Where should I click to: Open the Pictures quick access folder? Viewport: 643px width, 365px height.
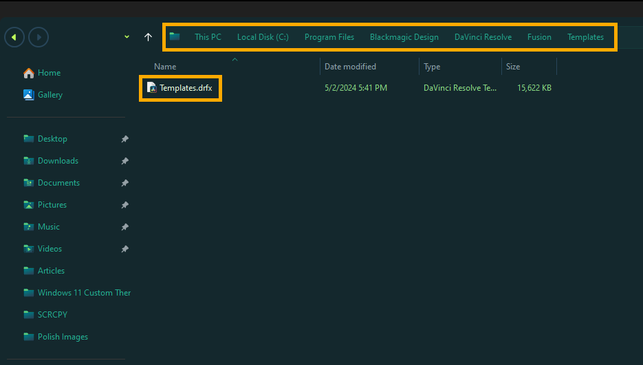pos(52,205)
